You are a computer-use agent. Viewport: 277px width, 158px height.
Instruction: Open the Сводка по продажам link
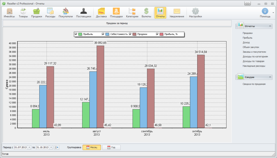click(254, 84)
